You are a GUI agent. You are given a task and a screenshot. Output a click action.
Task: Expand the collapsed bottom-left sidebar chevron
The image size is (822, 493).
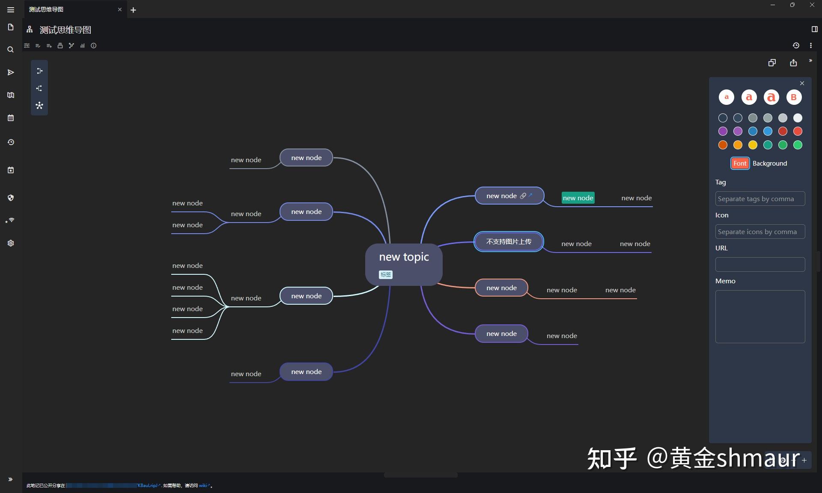point(10,479)
